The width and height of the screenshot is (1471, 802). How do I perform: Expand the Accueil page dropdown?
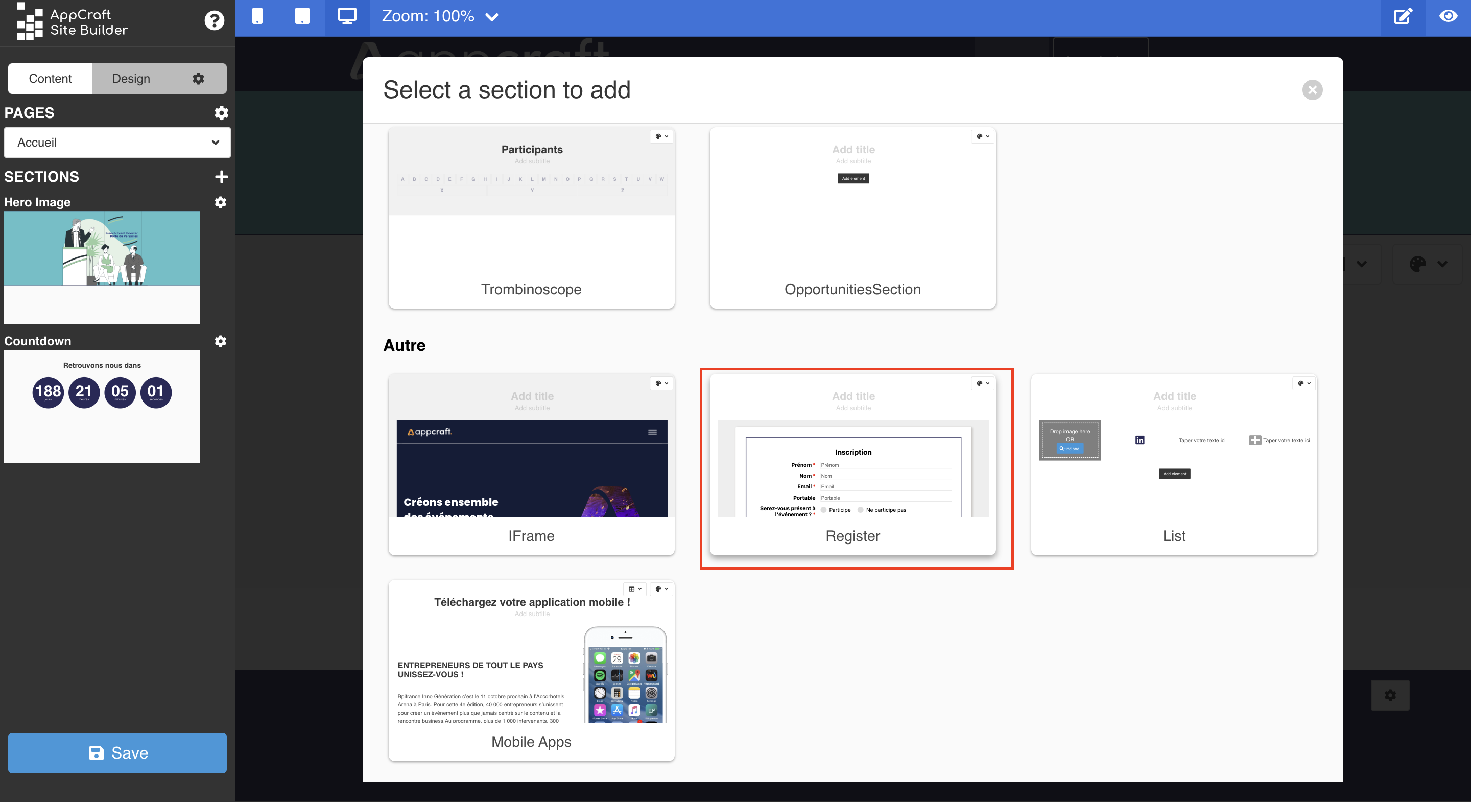pyautogui.click(x=117, y=142)
